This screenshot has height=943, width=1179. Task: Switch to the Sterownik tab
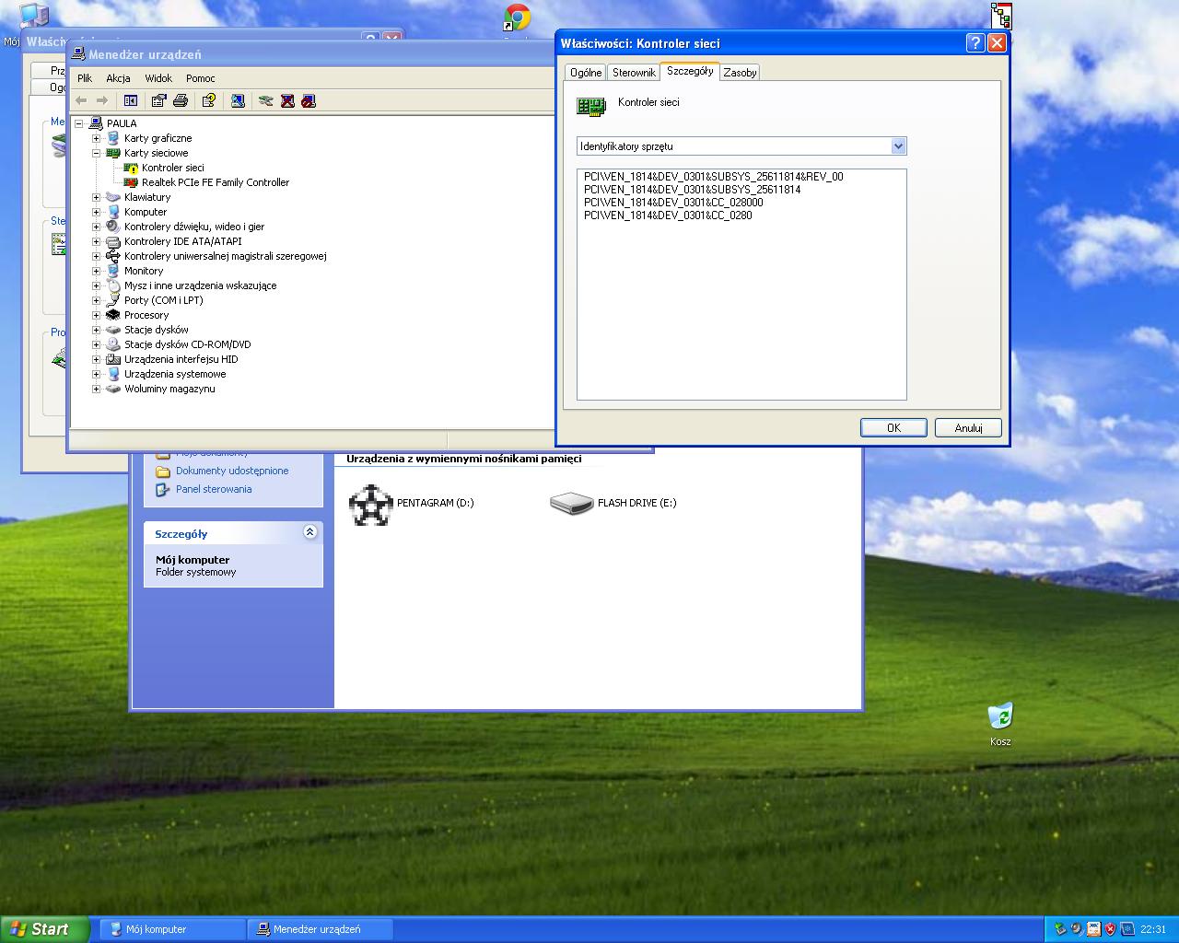(x=634, y=73)
